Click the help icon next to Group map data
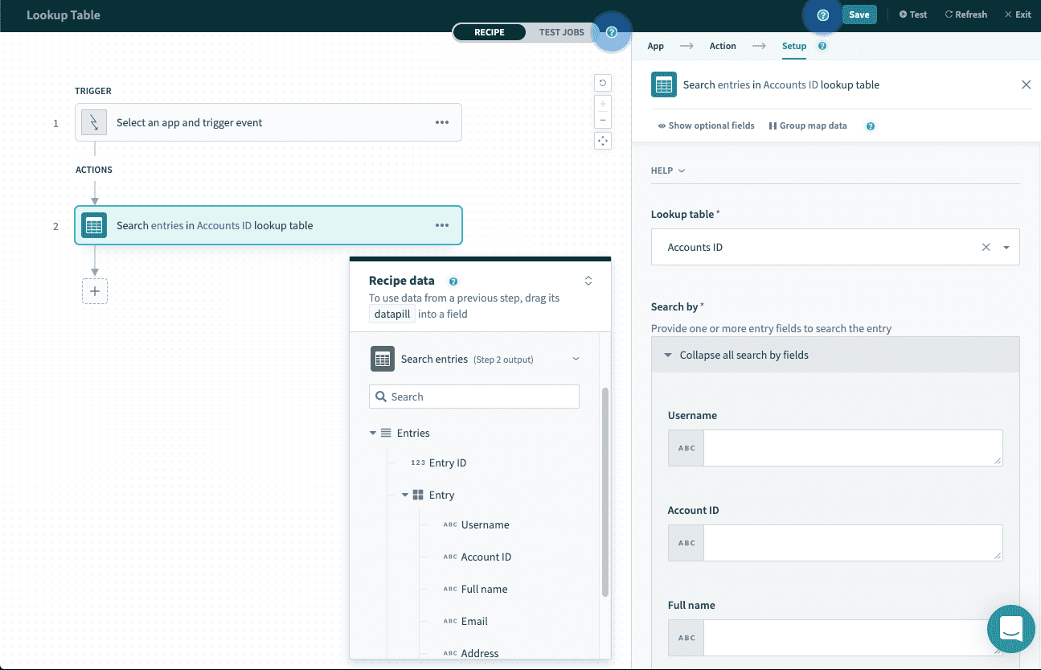Image resolution: width=1041 pixels, height=670 pixels. point(870,125)
